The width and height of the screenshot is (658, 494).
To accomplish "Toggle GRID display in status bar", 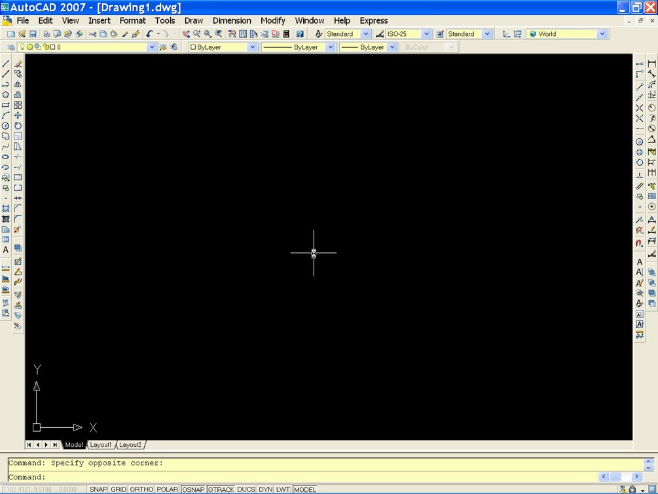I will [x=119, y=489].
